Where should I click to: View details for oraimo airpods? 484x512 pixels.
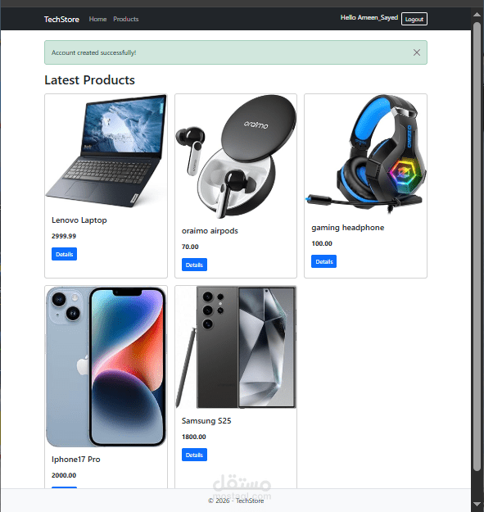coord(194,265)
